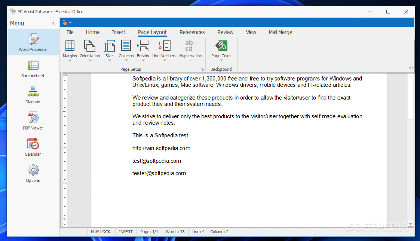Expand the Breaks dropdown arrow
Screen dimensions: 420x241
(x=143, y=60)
